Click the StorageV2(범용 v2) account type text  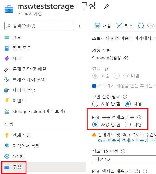[110, 58]
